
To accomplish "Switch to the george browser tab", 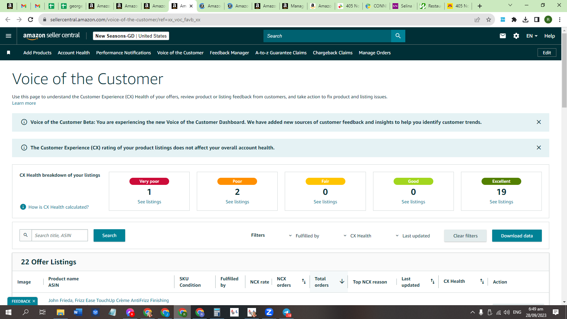I will click(x=72, y=6).
